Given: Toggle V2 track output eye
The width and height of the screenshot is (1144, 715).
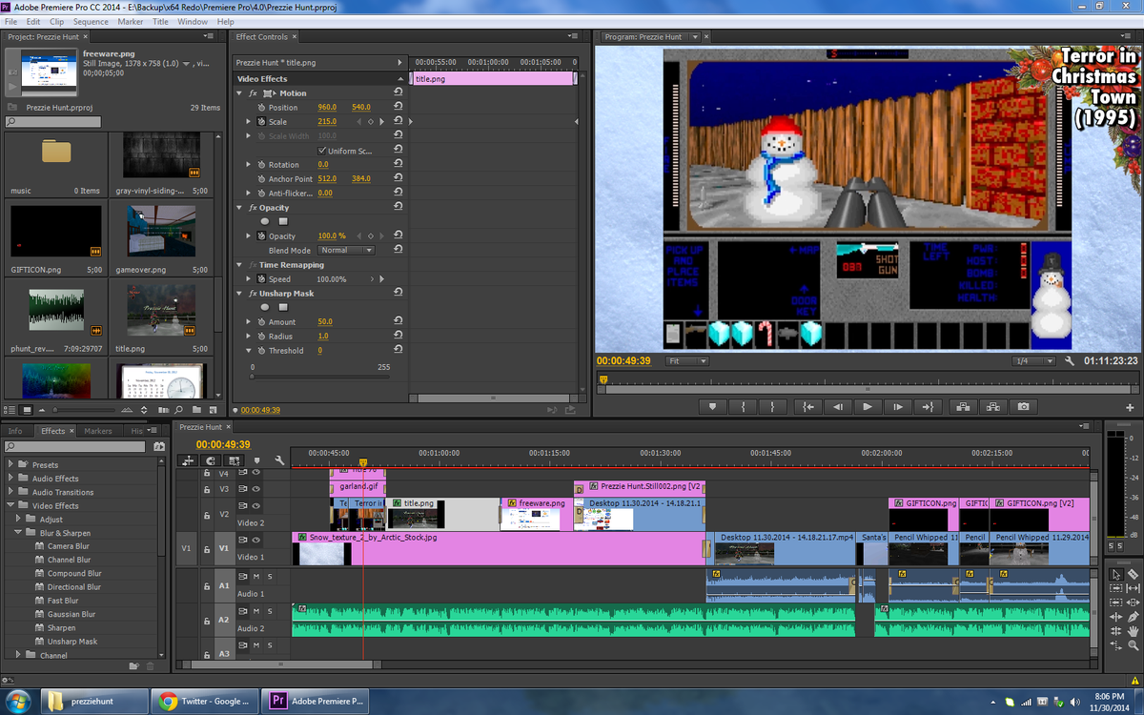Looking at the screenshot, I should click(x=255, y=505).
